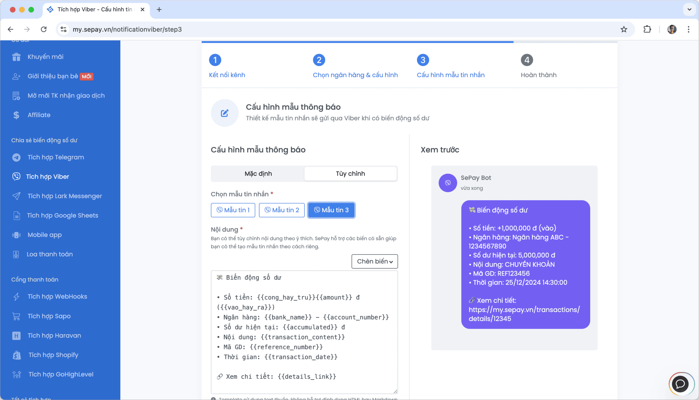This screenshot has height=400, width=699.
Task: Open a new browser tab
Action: coord(159,10)
